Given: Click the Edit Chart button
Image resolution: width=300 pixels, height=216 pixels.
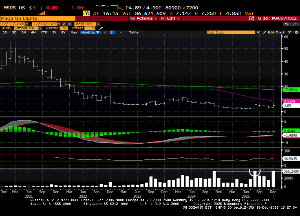Looking at the screenshot, I should (274, 32).
